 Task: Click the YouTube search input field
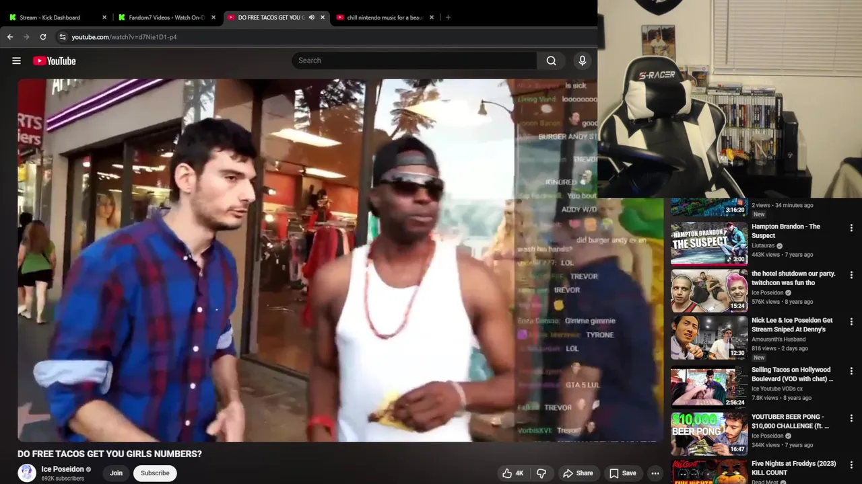(x=414, y=61)
